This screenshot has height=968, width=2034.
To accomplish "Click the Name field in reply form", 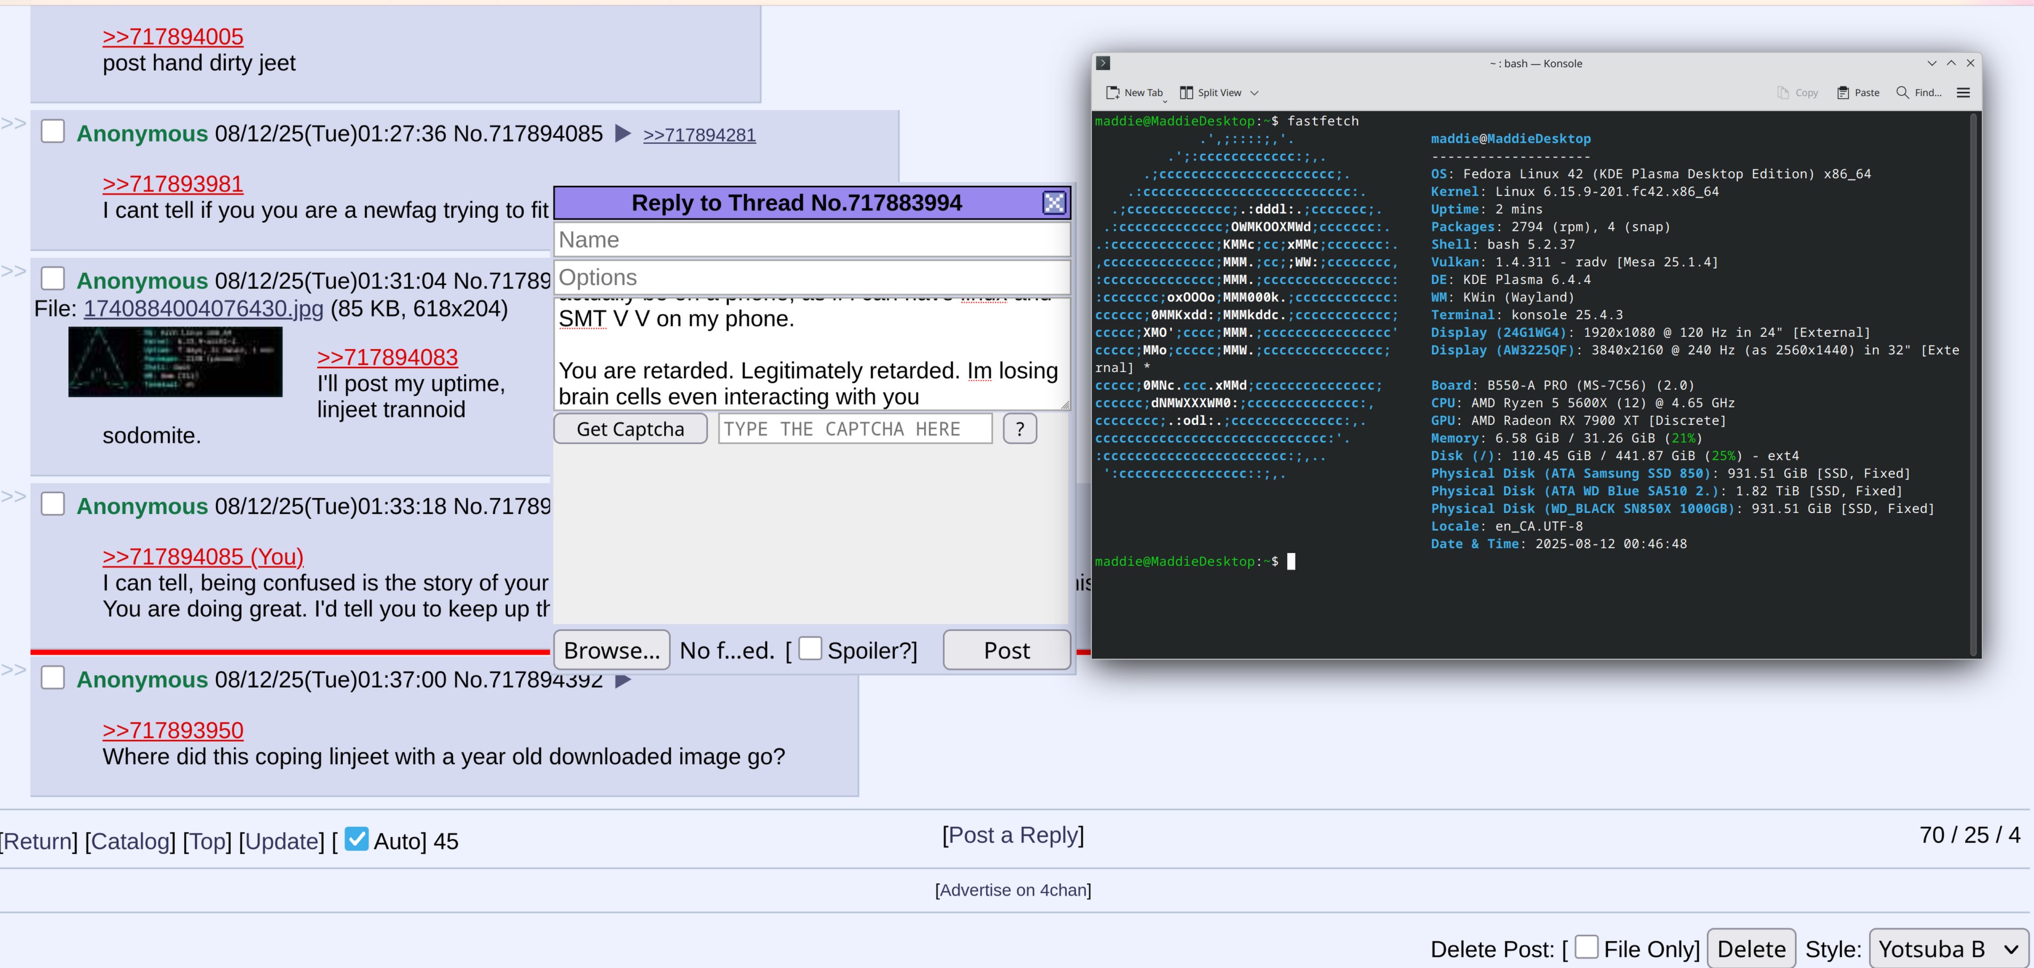I will click(811, 239).
